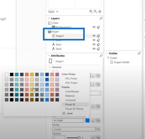Screen dimensions: 145x139
Task: Hide the Text2 layer using eye icon
Action: pos(94,49)
